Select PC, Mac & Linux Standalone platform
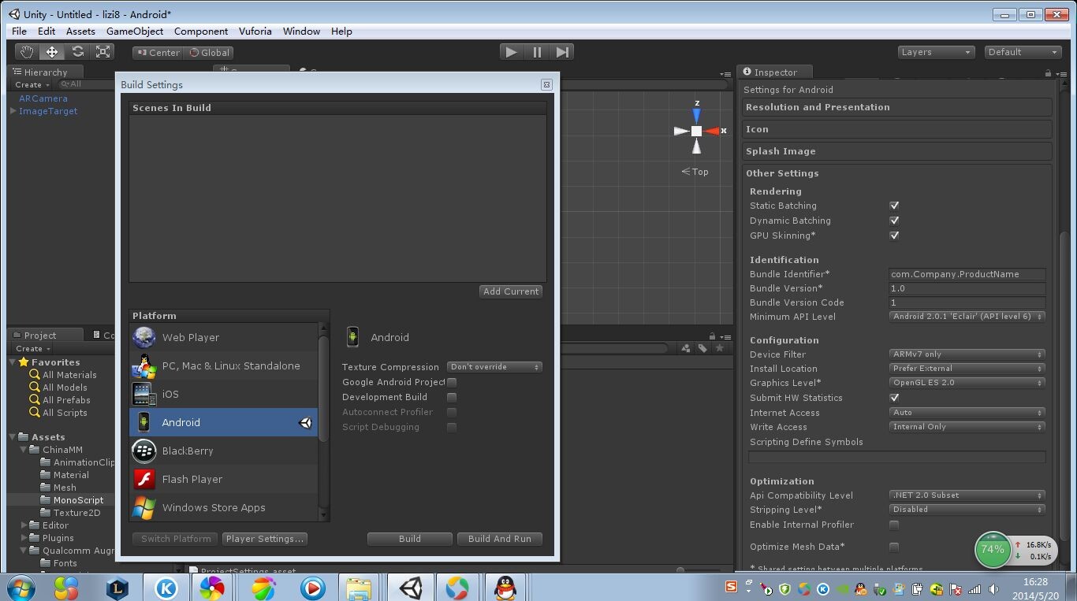1077x601 pixels. pyautogui.click(x=224, y=365)
